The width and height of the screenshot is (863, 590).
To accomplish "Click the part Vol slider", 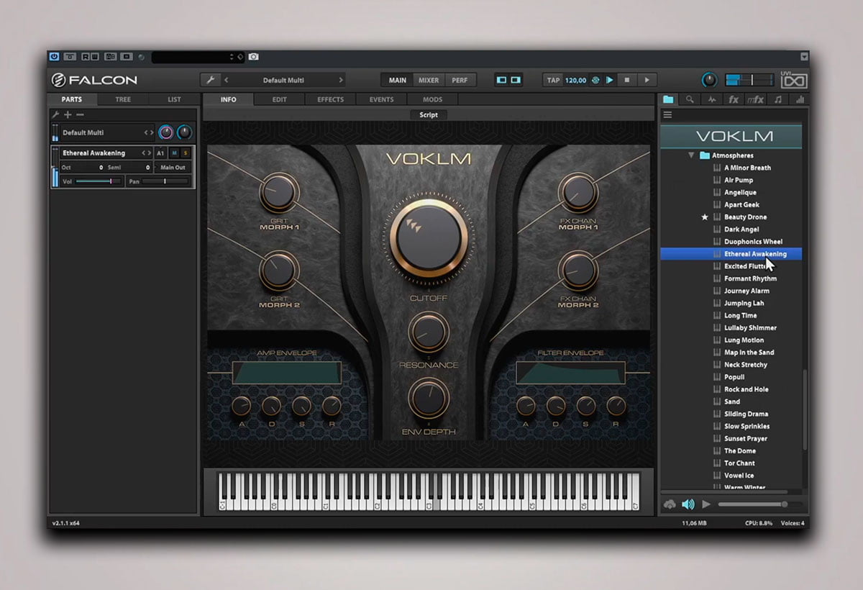I will point(98,181).
